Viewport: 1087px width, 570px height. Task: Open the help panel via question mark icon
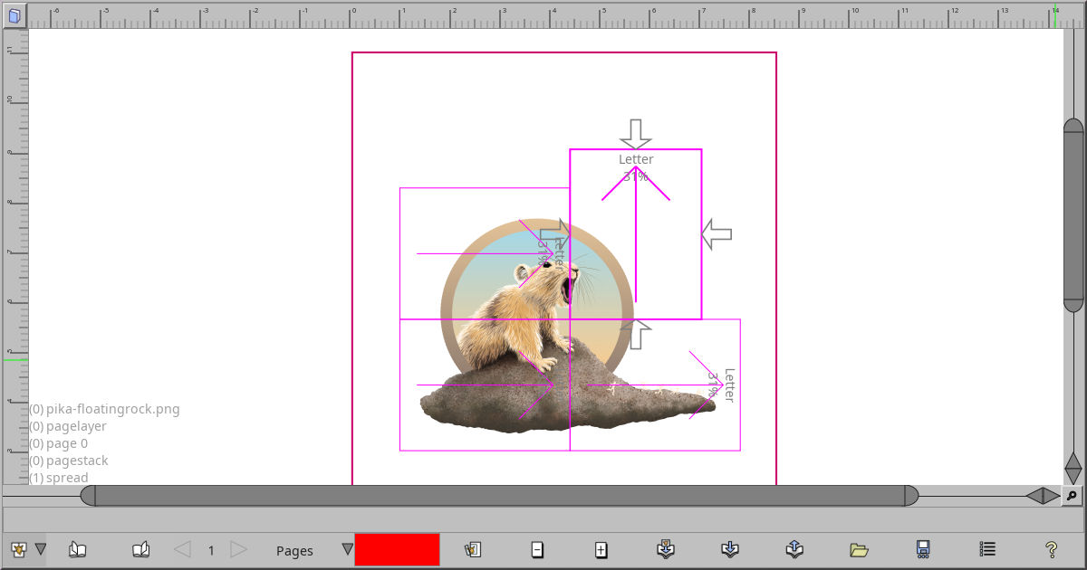point(1050,548)
